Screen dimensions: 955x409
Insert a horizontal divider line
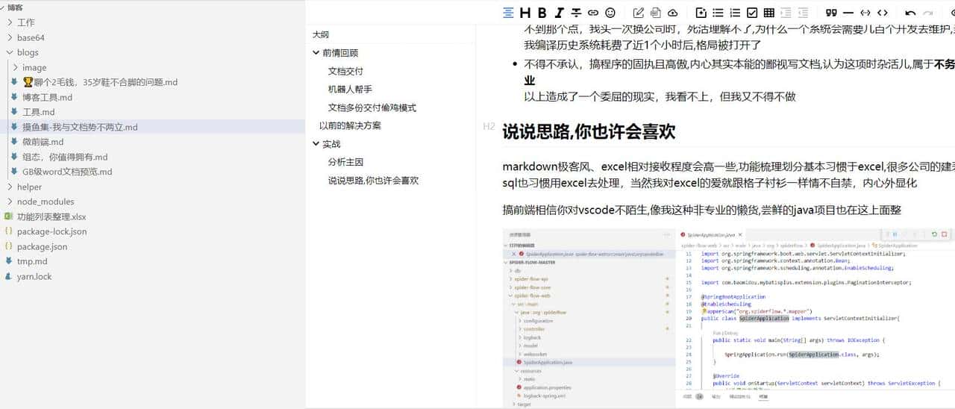[848, 13]
